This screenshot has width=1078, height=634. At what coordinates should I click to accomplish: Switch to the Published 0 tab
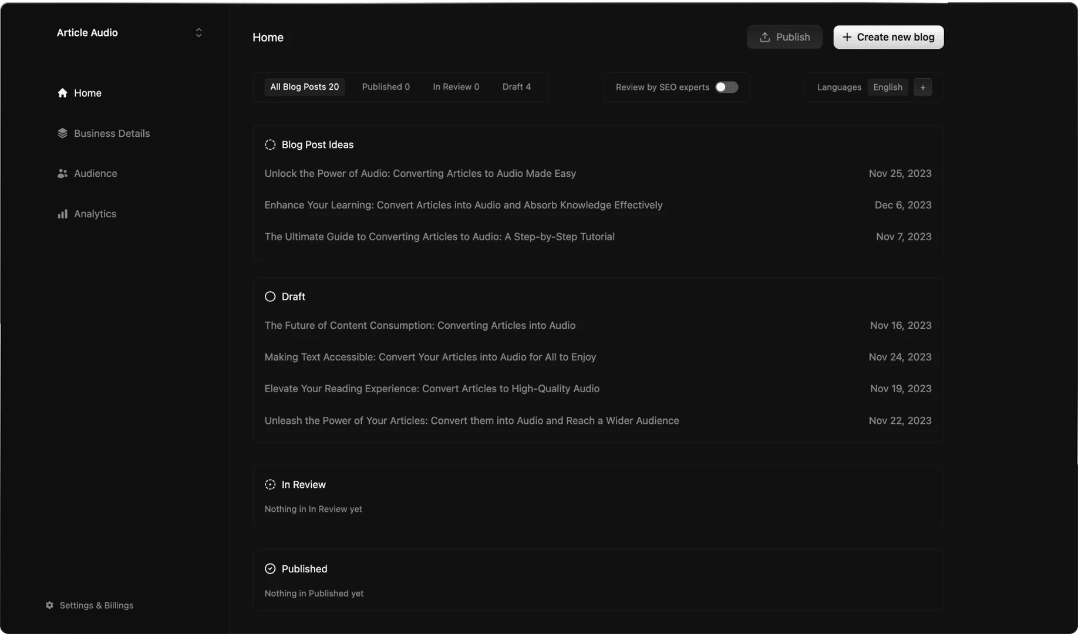coord(385,86)
